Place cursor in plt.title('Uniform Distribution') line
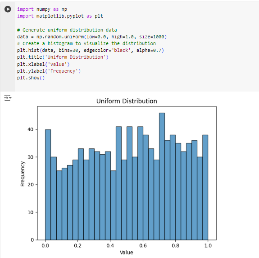 63,57
